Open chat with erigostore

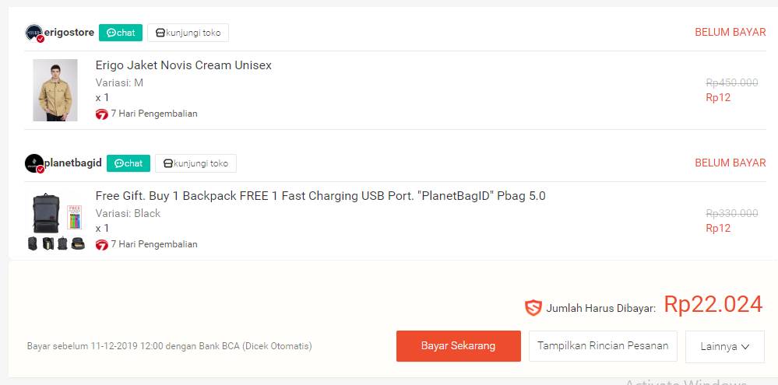click(x=121, y=33)
